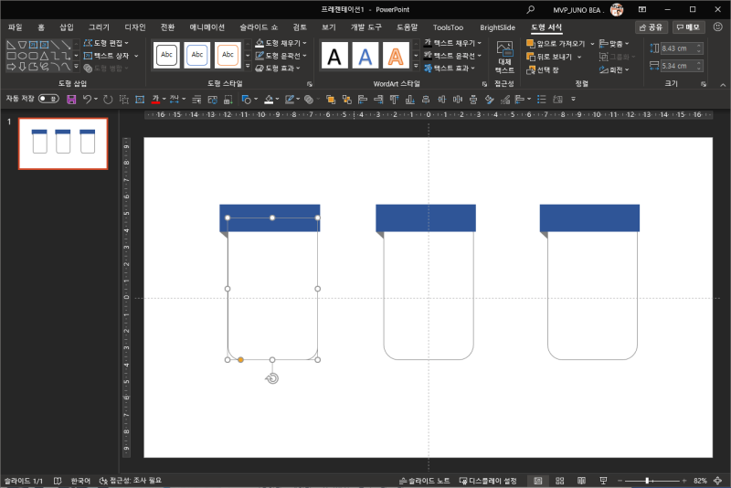Viewport: 731px width, 488px height.
Task: Click the Undo arrow icon
Action: [x=87, y=99]
